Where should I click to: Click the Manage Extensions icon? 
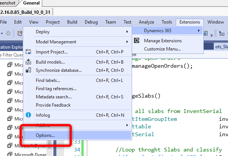point(137,40)
